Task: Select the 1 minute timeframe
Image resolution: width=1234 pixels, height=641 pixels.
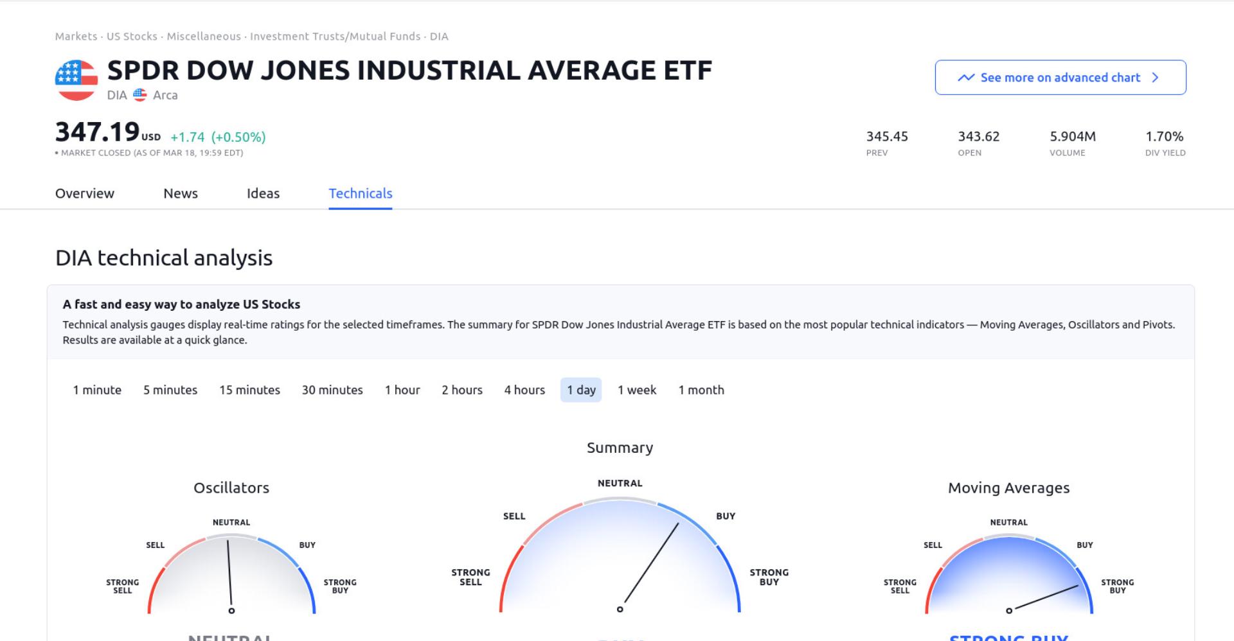Action: click(97, 390)
